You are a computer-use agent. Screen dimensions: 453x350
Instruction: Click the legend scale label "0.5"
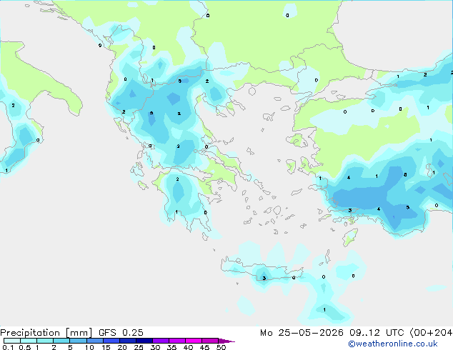(x=25, y=347)
